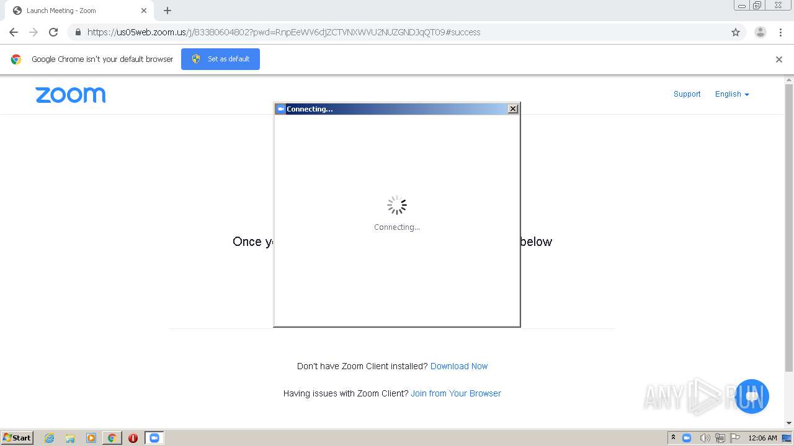The image size is (794, 446).
Task: Click the scrollbar up arrow on page
Action: [789, 80]
